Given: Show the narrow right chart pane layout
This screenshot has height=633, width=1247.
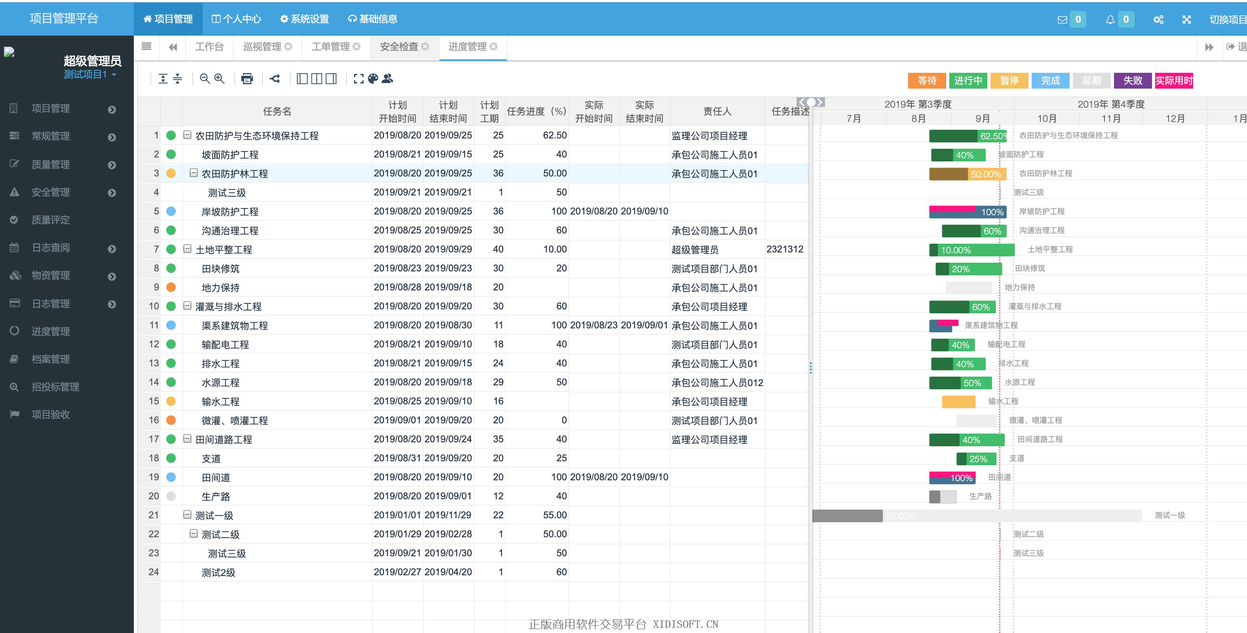Looking at the screenshot, I should pos(331,78).
